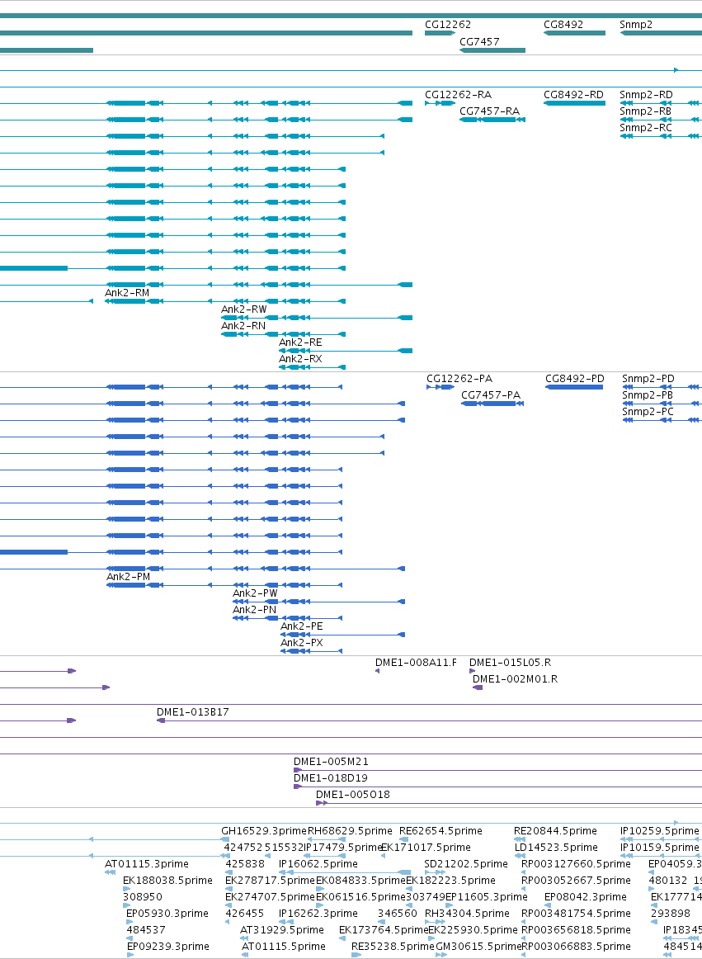Click EST EP11605.3prime
The width and height of the screenshot is (702, 959).
[486, 896]
